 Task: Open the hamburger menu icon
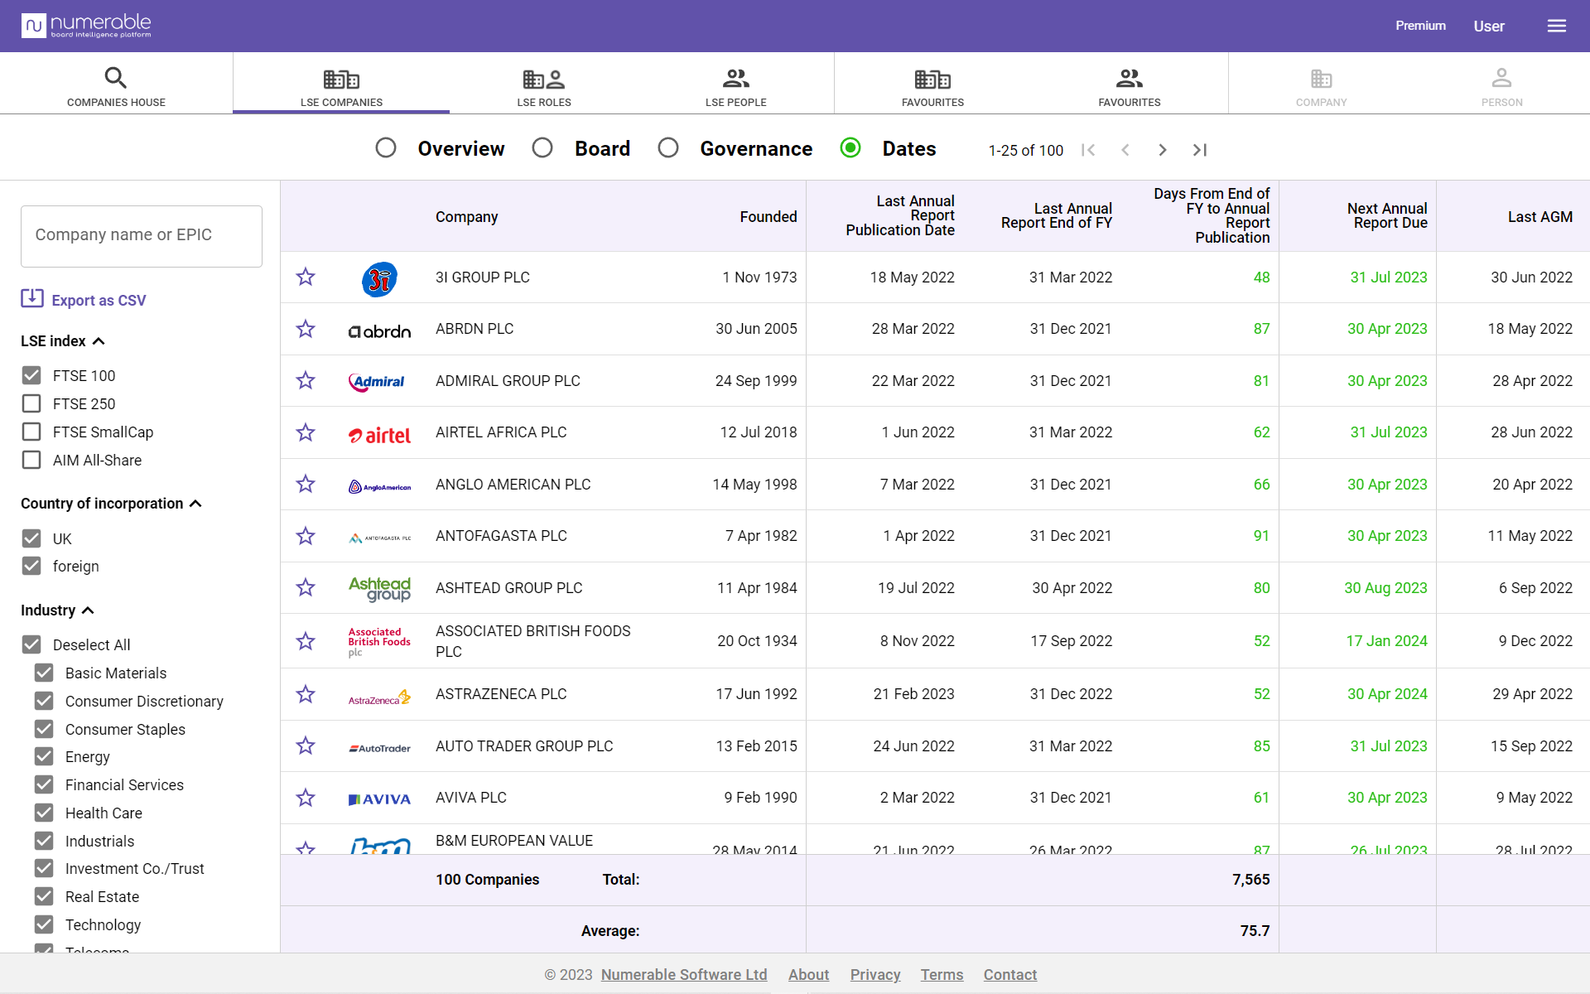pyautogui.click(x=1556, y=26)
